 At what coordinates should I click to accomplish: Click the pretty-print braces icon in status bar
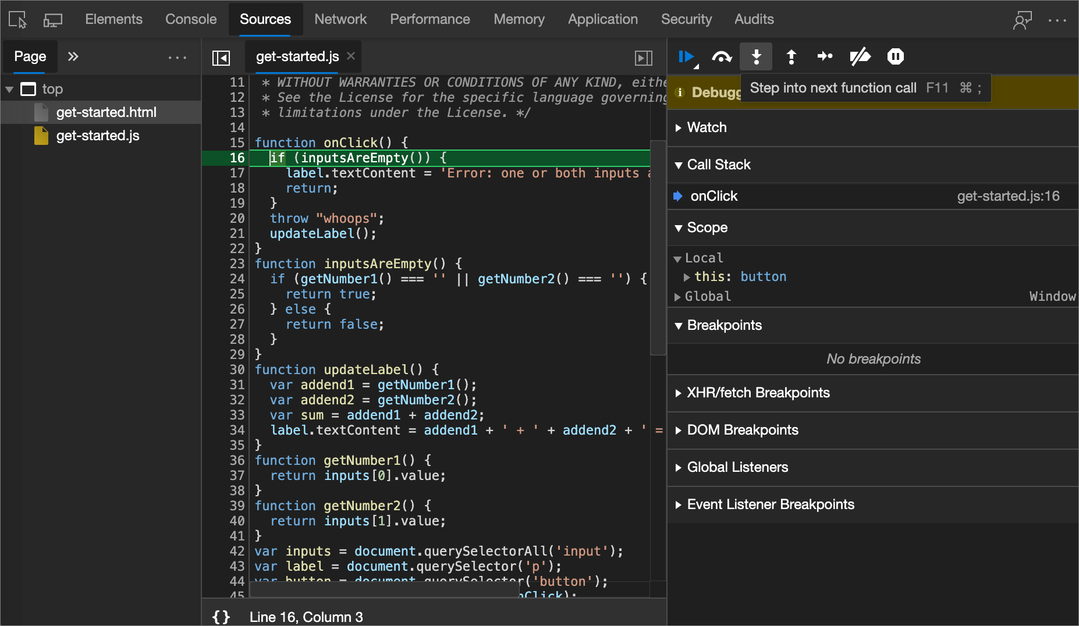(x=221, y=617)
